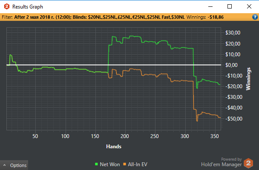
Task: Click the orange All-In EV color swatch
Action: 124,164
